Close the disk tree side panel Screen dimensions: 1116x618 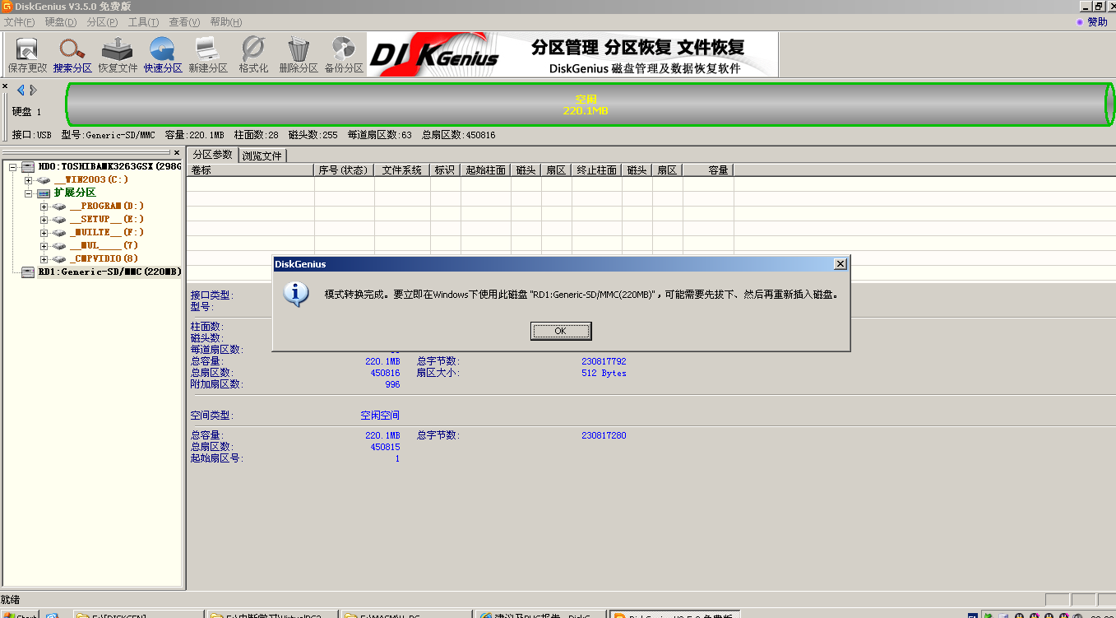(177, 152)
